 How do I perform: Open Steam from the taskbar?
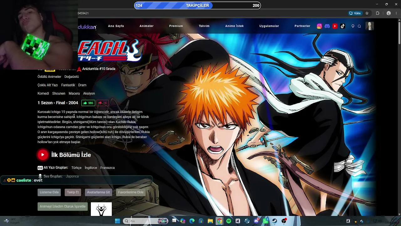[275, 221]
